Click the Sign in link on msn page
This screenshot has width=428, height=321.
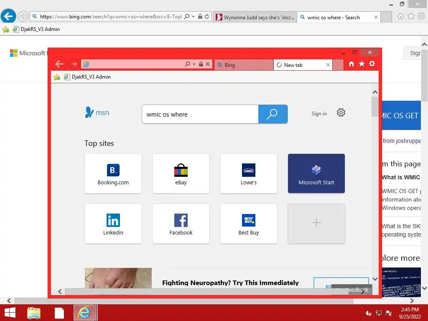point(319,114)
